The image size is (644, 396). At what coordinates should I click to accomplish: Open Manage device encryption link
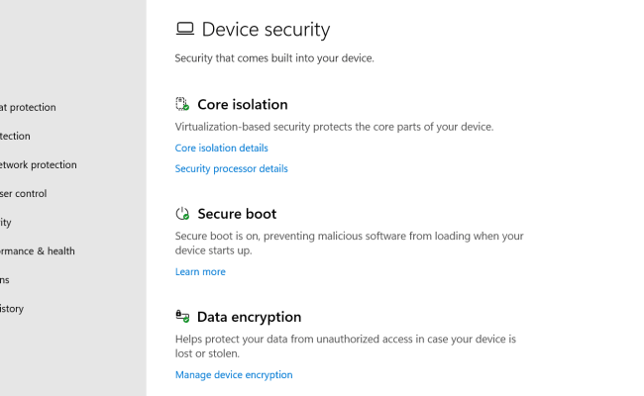(x=234, y=375)
